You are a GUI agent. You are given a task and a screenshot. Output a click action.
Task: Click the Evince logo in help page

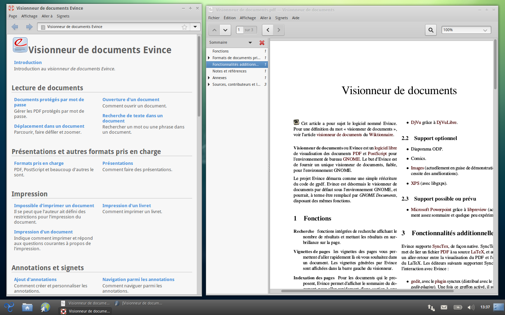click(20, 45)
